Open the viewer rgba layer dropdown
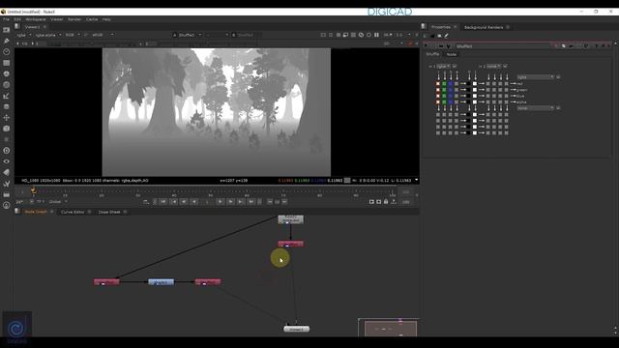This screenshot has width=619, height=348. tap(23, 35)
